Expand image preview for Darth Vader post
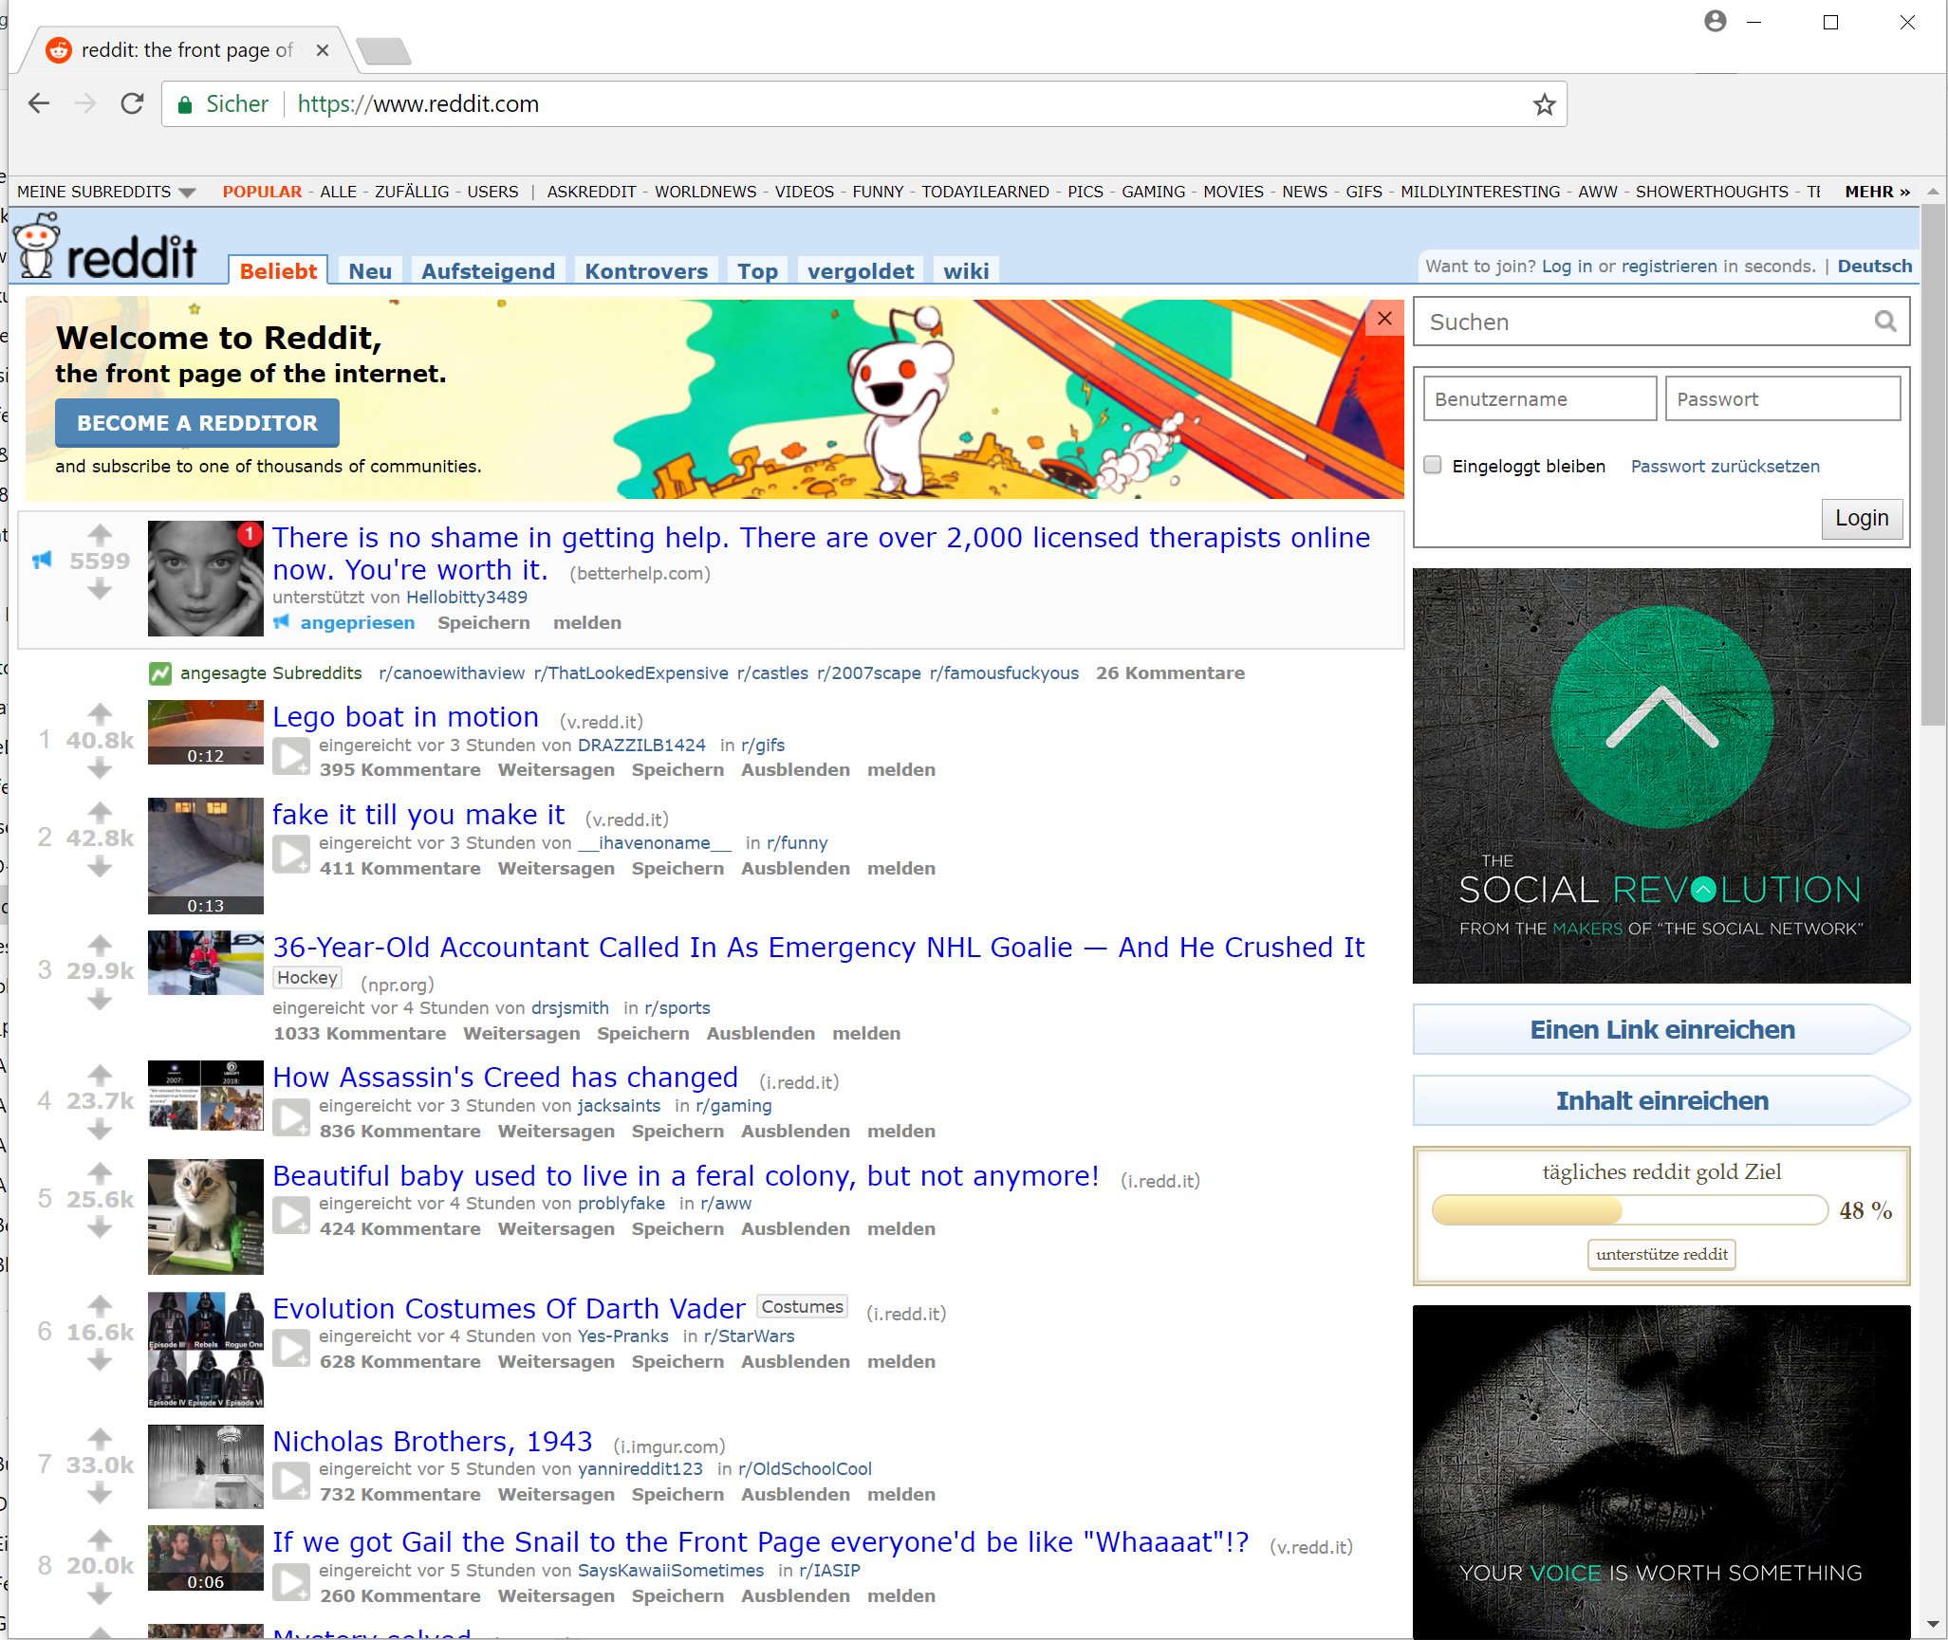Image resolution: width=1948 pixels, height=1640 pixels. [291, 1348]
